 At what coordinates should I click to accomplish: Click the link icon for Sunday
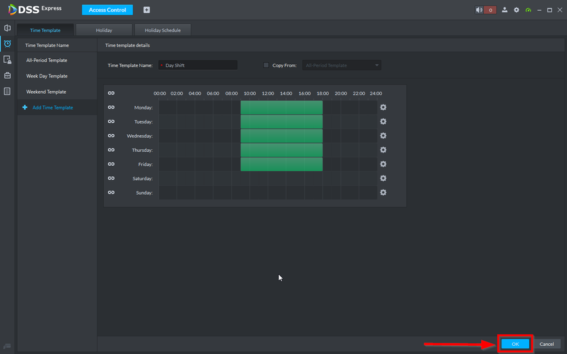(x=111, y=192)
